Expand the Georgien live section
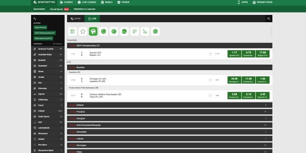 point(170,119)
